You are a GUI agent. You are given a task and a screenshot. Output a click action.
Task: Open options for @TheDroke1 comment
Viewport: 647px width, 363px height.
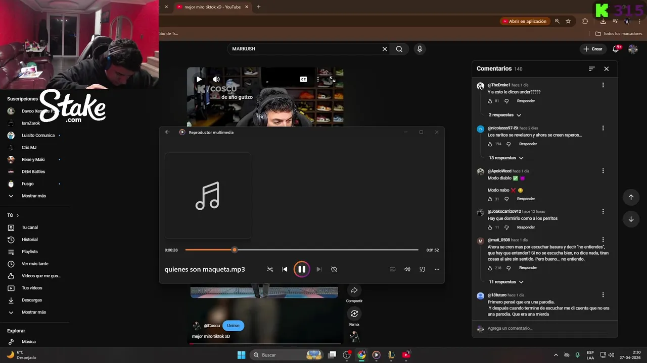[x=603, y=85]
